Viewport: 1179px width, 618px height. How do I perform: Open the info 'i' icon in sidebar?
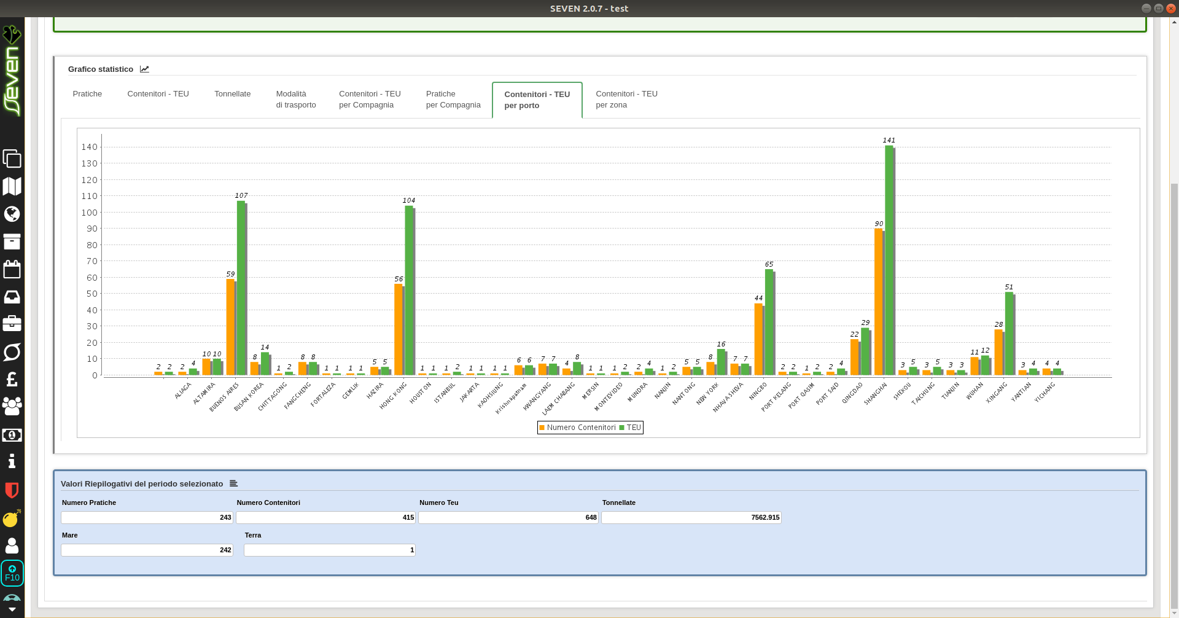[12, 461]
